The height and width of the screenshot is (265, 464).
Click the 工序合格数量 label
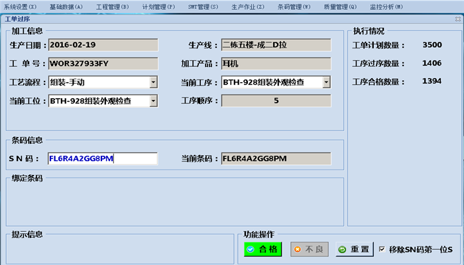coord(378,81)
